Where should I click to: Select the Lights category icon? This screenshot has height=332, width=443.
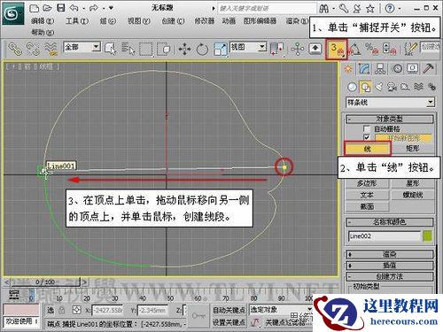pos(379,87)
